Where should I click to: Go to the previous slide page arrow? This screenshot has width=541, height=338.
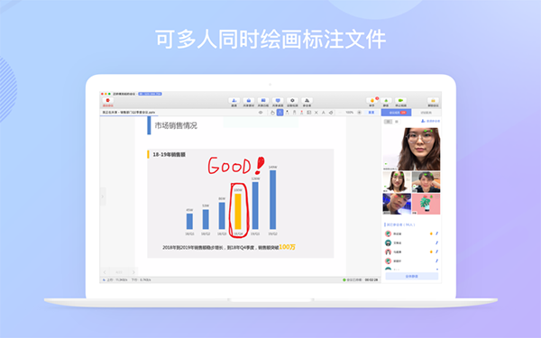[x=105, y=272]
